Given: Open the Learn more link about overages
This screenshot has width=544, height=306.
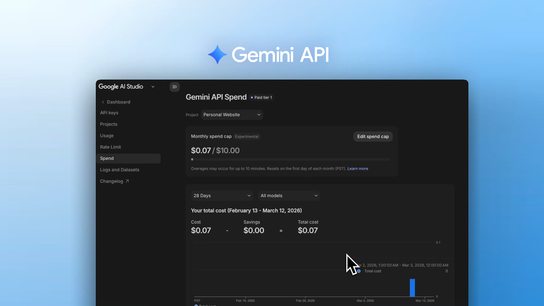Looking at the screenshot, I should click(x=357, y=168).
